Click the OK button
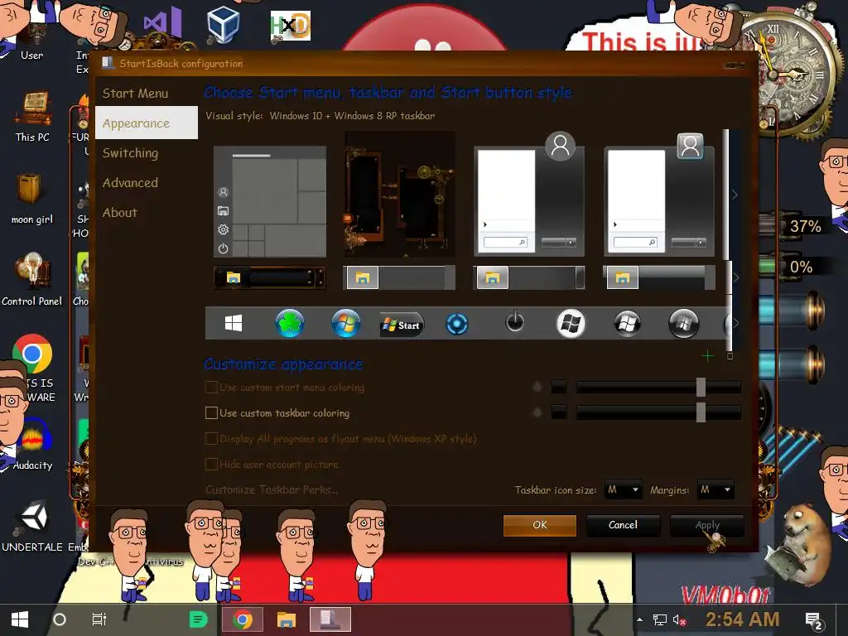This screenshot has width=848, height=636. [x=540, y=525]
